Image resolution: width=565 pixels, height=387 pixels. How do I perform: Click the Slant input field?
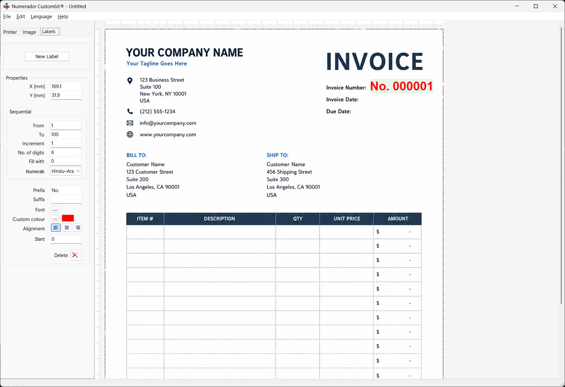pos(66,239)
